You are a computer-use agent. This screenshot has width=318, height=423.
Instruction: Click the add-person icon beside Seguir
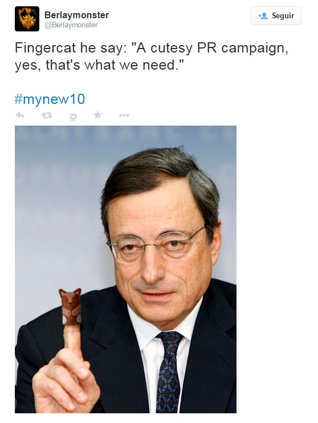pos(263,15)
